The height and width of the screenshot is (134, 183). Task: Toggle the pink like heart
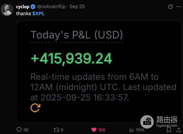(94, 130)
